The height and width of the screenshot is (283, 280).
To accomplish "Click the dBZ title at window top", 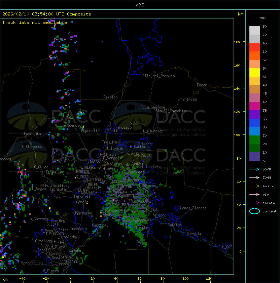I will pos(140,5).
